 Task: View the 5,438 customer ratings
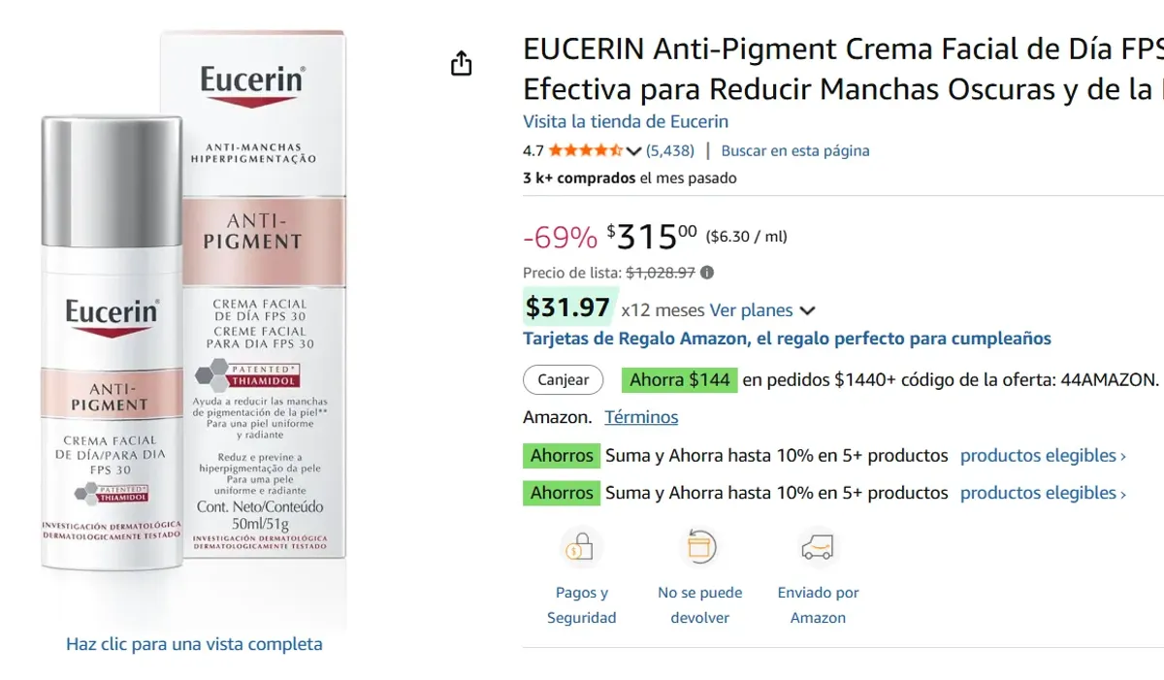[x=672, y=150]
